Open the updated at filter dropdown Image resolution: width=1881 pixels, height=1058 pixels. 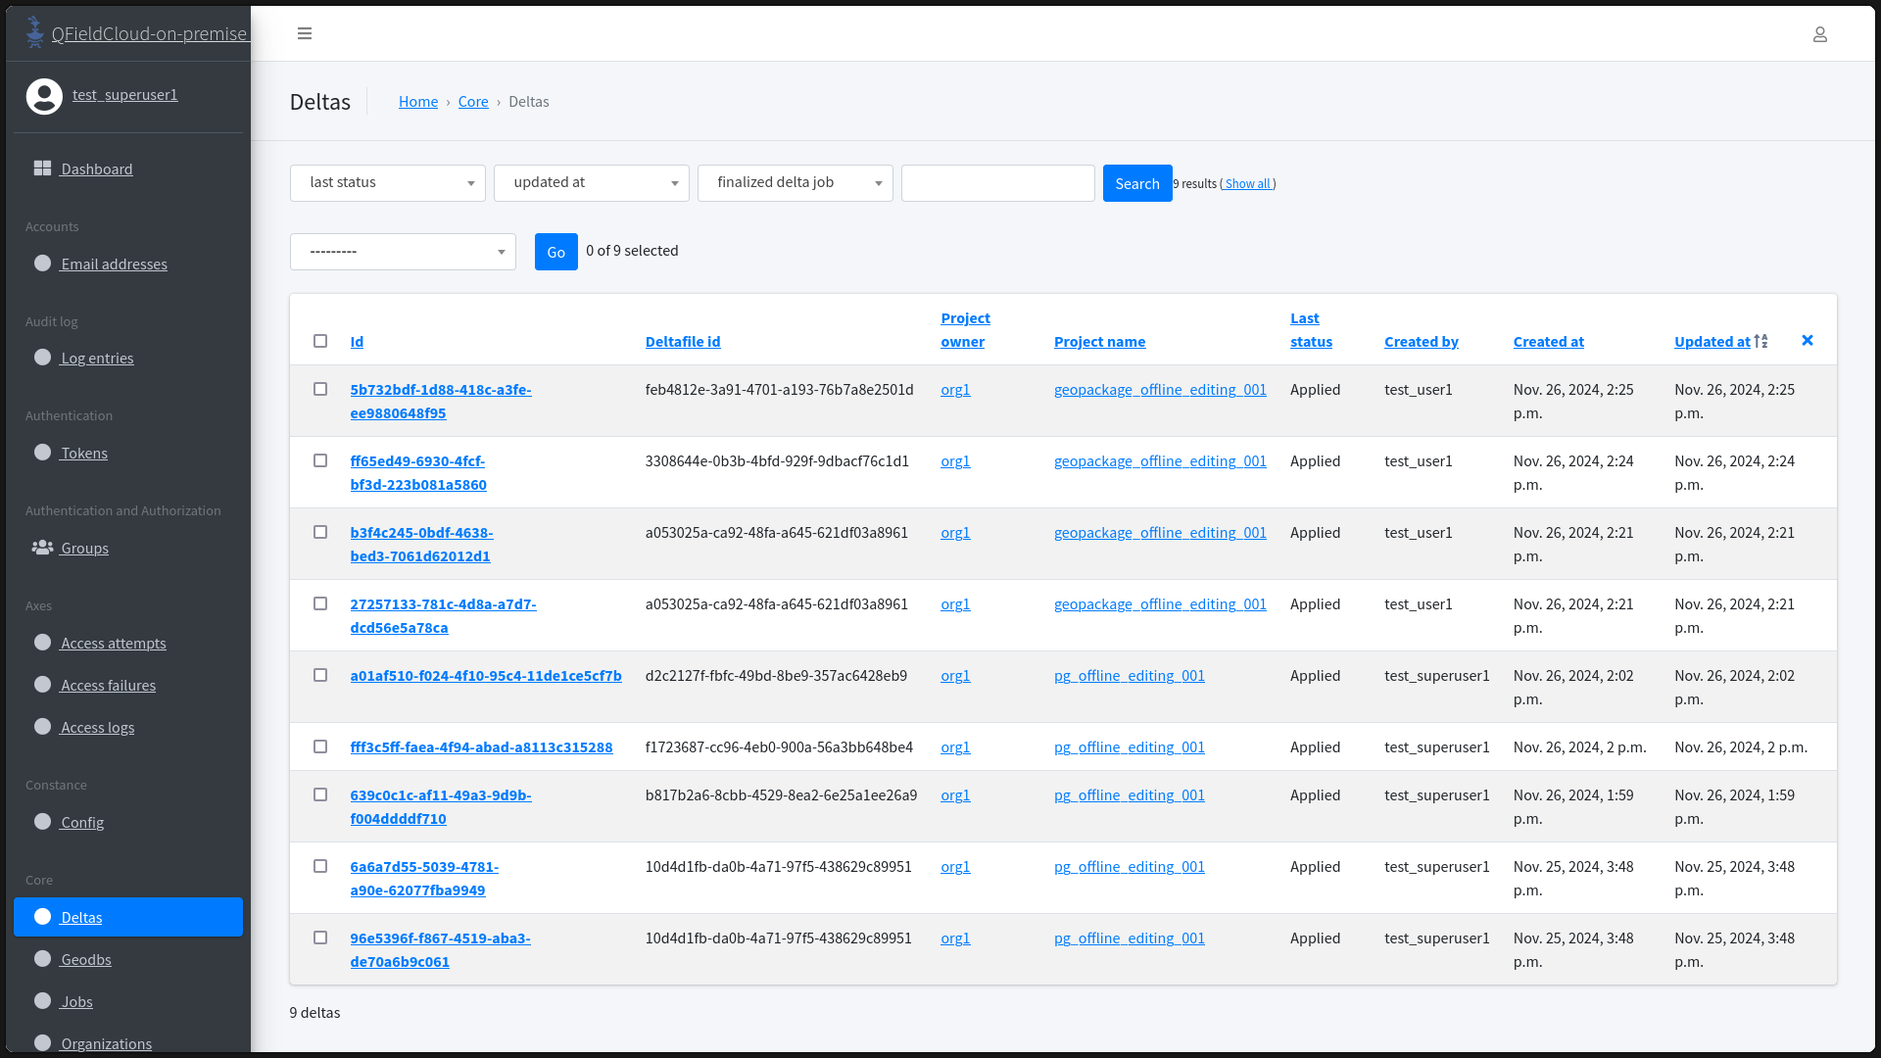tap(591, 183)
